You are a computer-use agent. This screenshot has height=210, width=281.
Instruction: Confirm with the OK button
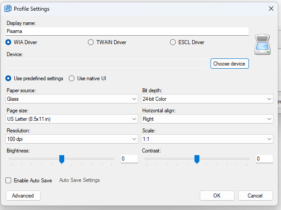(x=217, y=195)
